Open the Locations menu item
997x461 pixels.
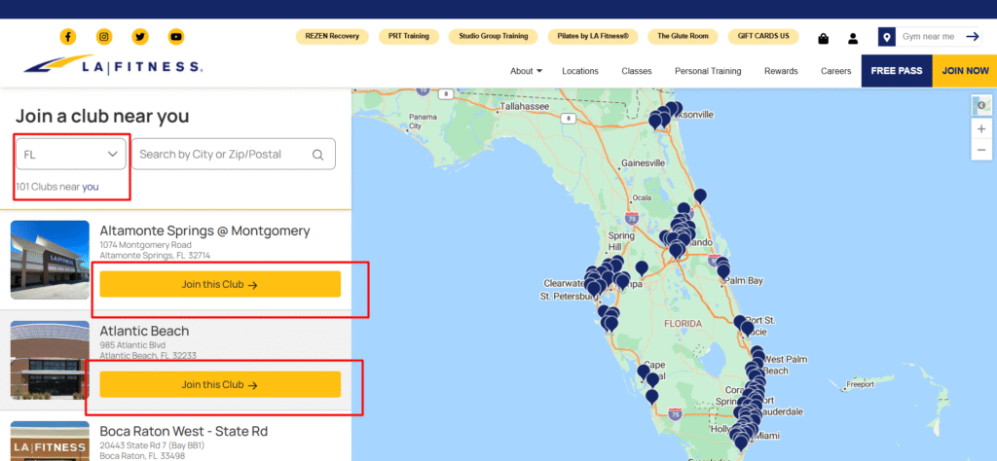click(580, 71)
